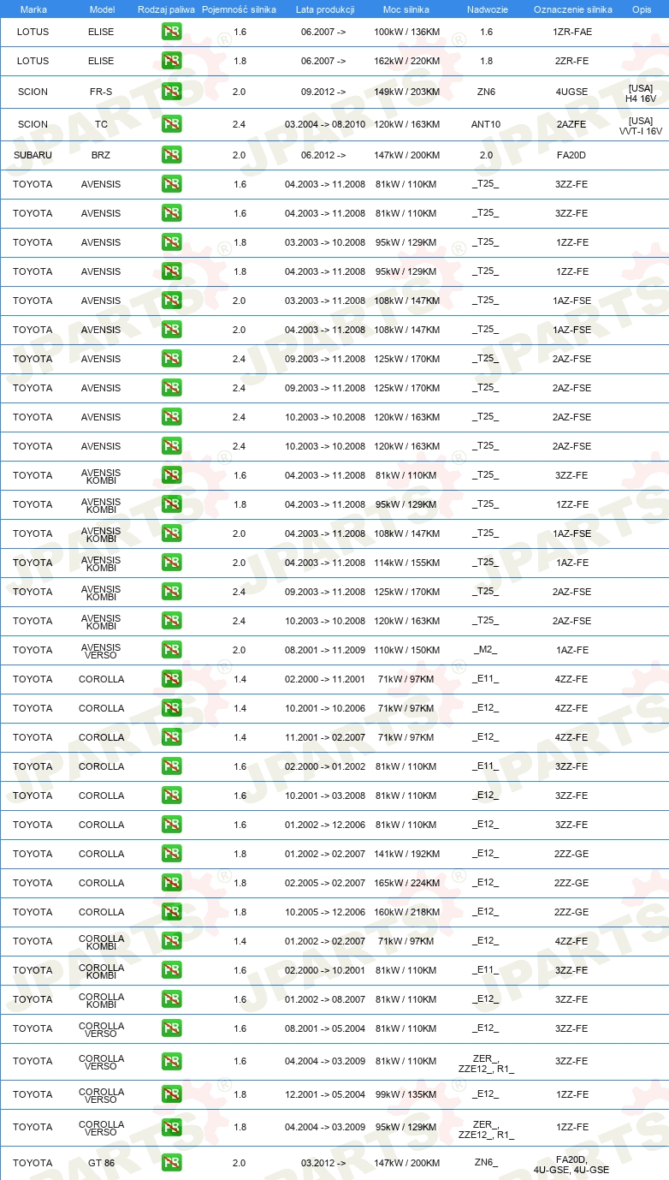This screenshot has width=669, height=1180.
Task: Click fuel icon for Avensis 1.8 from 03.2003
Action: point(171,242)
